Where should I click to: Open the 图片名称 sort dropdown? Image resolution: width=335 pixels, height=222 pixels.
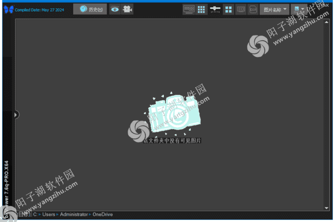[274, 9]
